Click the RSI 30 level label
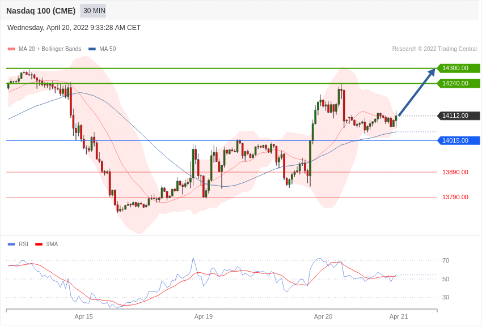The height and width of the screenshot is (326, 482). click(446, 297)
